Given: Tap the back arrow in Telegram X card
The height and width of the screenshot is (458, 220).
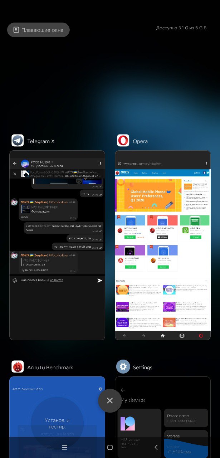Looking at the screenshot, I should coord(15,164).
